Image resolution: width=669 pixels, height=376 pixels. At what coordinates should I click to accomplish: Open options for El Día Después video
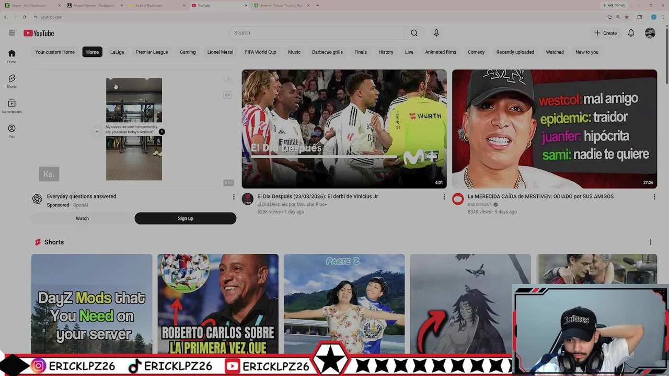pyautogui.click(x=444, y=197)
